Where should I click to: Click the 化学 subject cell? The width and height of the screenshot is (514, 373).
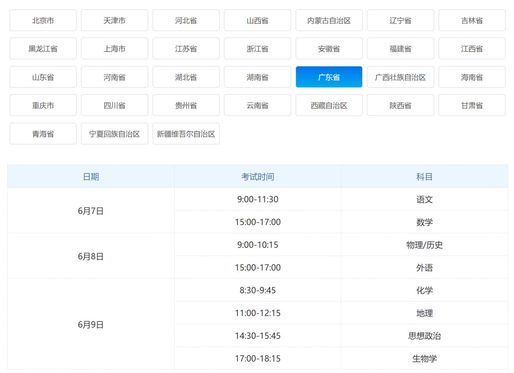[x=424, y=290]
